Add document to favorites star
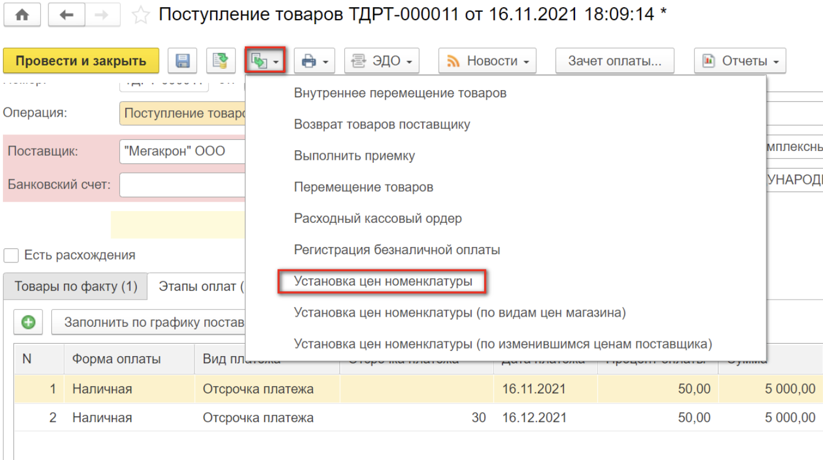Image resolution: width=823 pixels, height=460 pixels. (141, 15)
